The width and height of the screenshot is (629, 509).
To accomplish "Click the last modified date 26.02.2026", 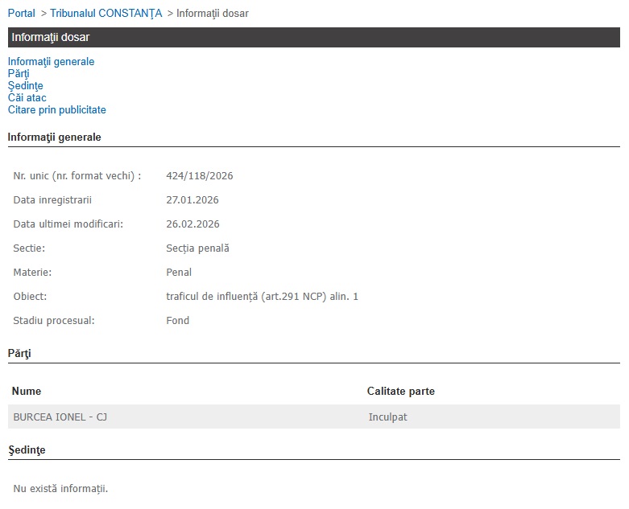I will click(x=192, y=224).
